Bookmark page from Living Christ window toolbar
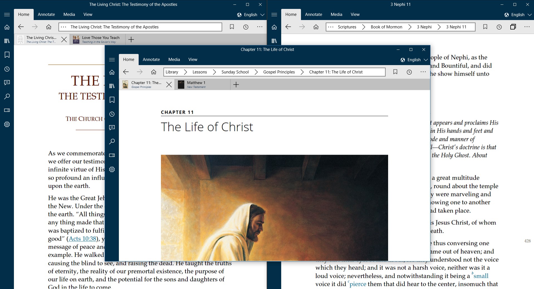Screen dimensions: 534x289 pyautogui.click(x=232, y=27)
